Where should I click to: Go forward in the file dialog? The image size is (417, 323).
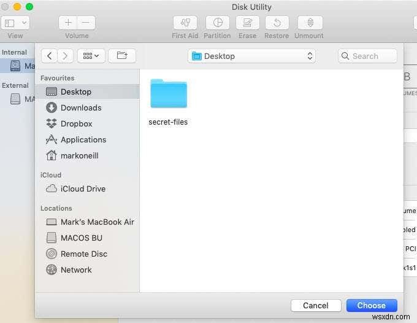coord(65,56)
